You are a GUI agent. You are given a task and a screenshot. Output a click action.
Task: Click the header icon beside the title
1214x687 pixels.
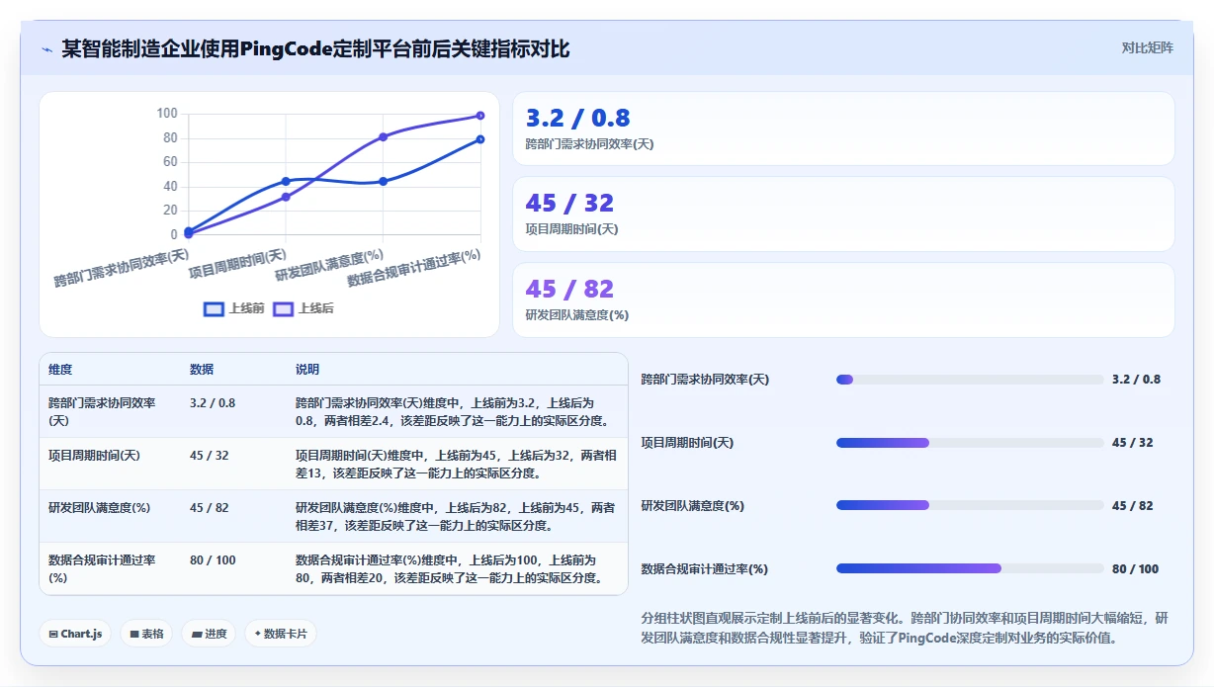[46, 48]
